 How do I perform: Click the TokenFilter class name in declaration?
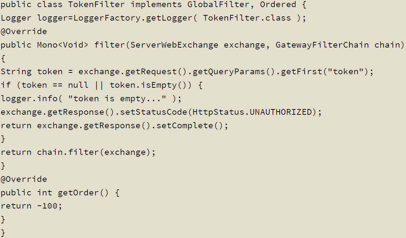[96, 4]
